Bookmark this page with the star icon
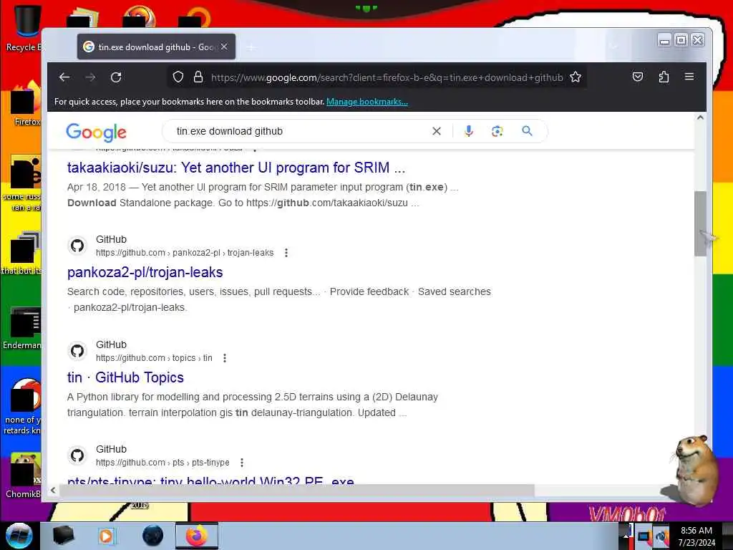 [x=576, y=77]
